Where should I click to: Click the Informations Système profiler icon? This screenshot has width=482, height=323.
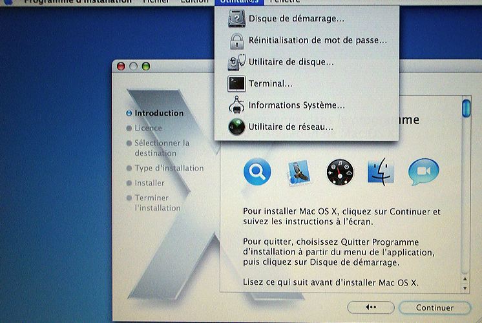[x=236, y=105]
